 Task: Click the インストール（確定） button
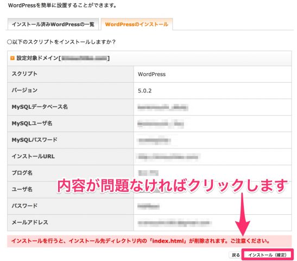click(x=268, y=254)
